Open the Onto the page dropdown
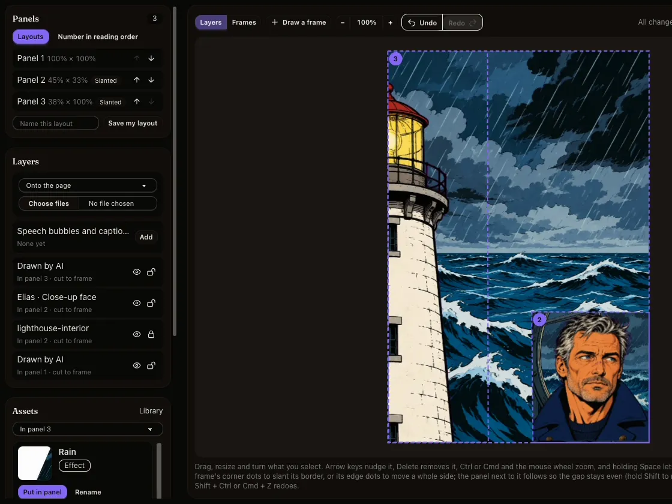Screen dimensions: 672x504 tap(88, 185)
